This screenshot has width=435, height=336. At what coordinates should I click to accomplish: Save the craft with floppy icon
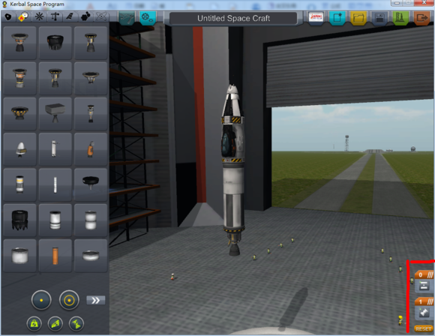click(x=379, y=18)
